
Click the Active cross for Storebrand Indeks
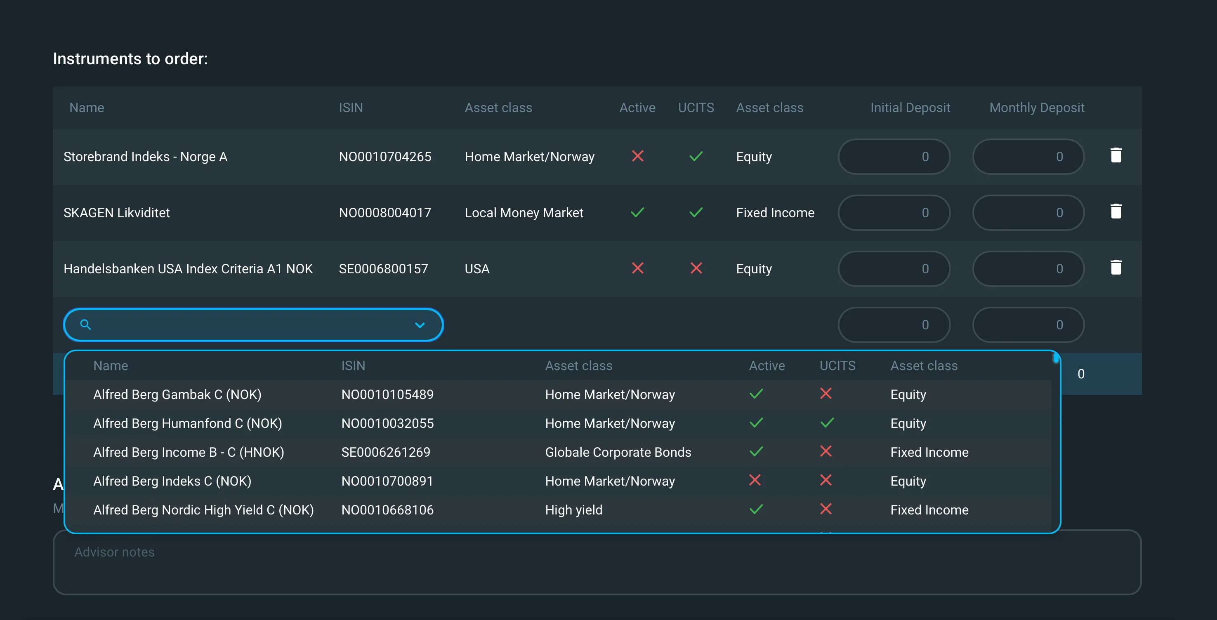point(637,156)
